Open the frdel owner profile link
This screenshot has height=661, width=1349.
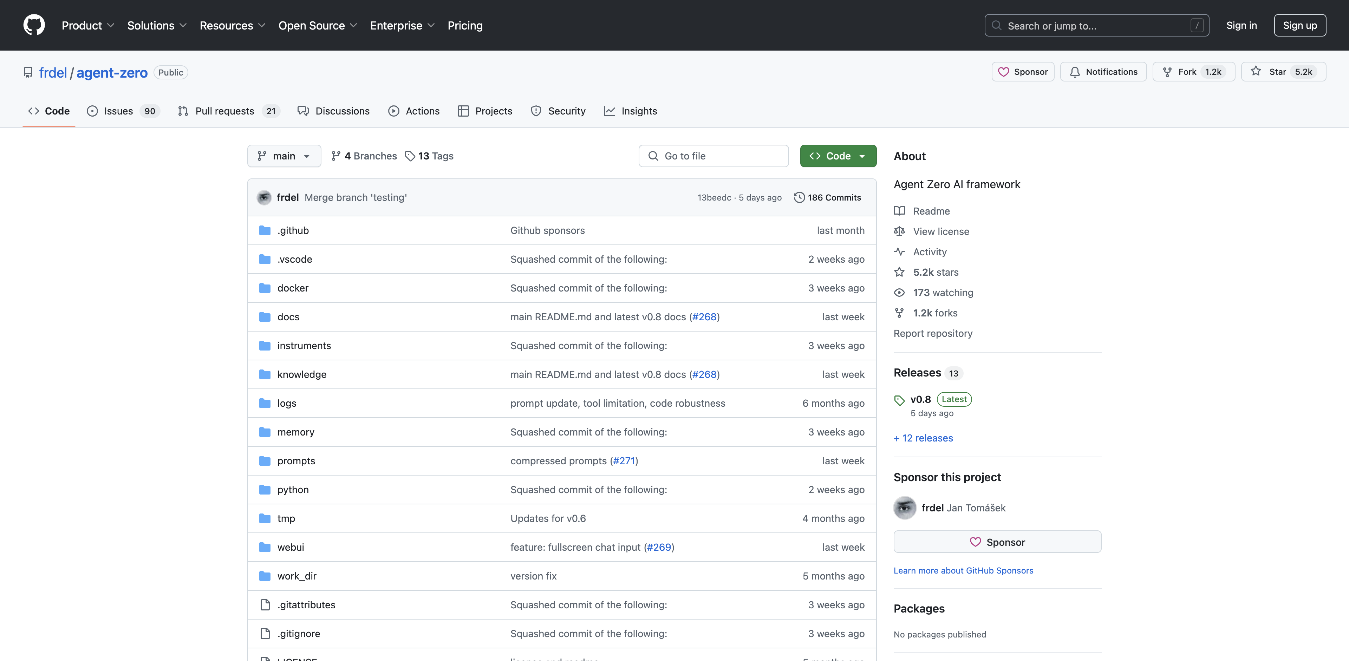click(x=53, y=72)
